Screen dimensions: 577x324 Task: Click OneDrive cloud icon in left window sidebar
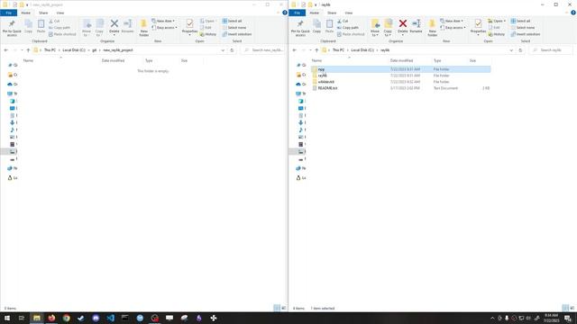coord(10,84)
